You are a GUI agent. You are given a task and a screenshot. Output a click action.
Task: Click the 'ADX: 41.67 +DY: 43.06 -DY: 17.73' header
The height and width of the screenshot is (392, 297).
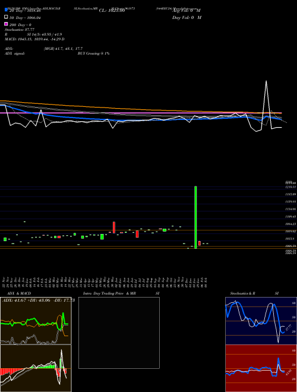click(x=39, y=301)
